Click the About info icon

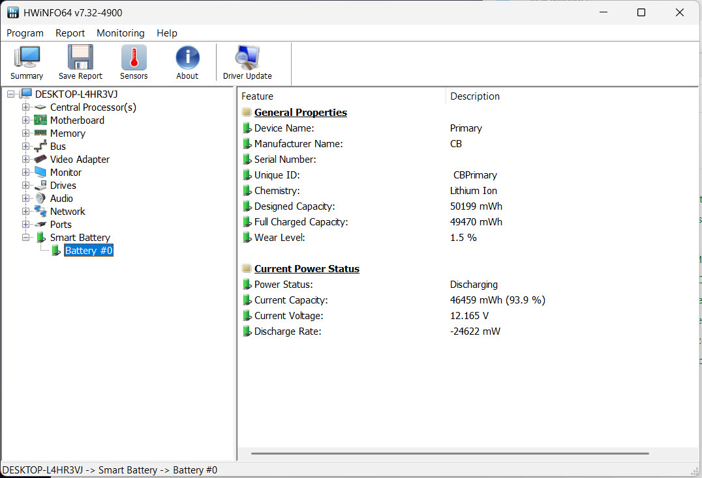pos(187,57)
